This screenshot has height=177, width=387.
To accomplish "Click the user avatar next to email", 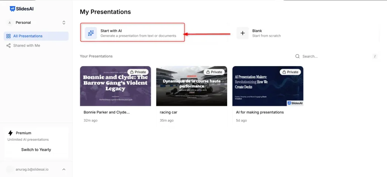I will [10, 169].
